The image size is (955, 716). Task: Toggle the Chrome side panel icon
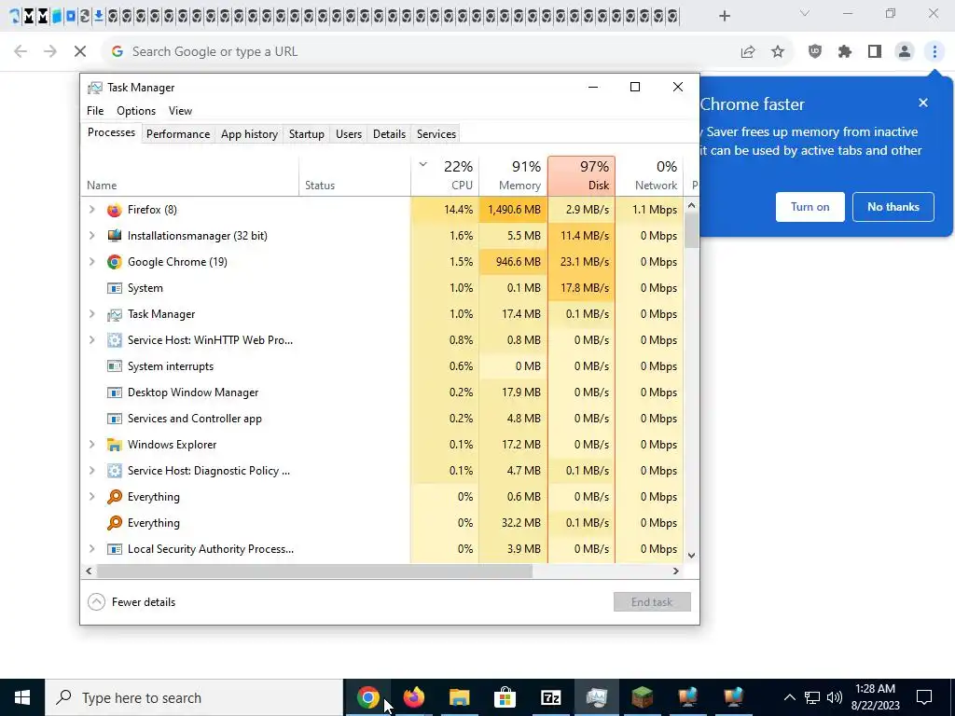click(875, 52)
